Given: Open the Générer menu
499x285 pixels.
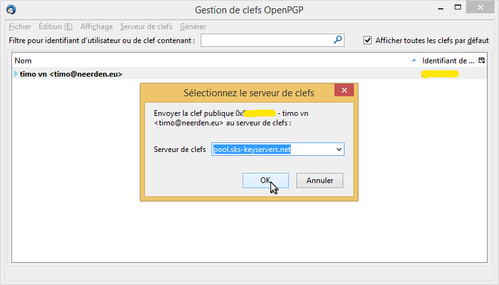Looking at the screenshot, I should click(x=193, y=27).
